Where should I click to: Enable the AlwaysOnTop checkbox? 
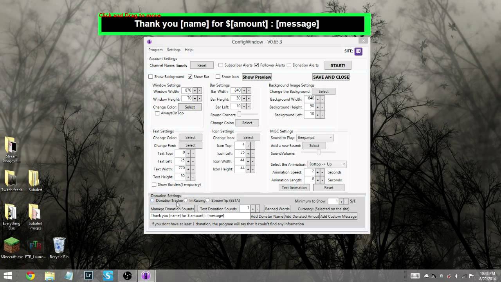pyautogui.click(x=157, y=113)
